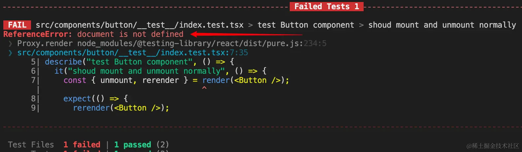Click line number 9 in code snippet
Viewport: 522px width, 152px height.
point(33,108)
